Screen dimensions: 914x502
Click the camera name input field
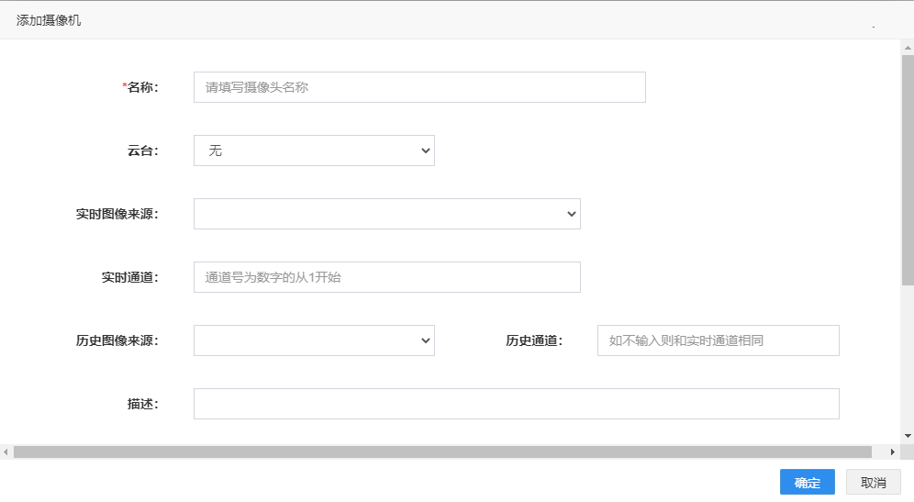pyautogui.click(x=419, y=87)
